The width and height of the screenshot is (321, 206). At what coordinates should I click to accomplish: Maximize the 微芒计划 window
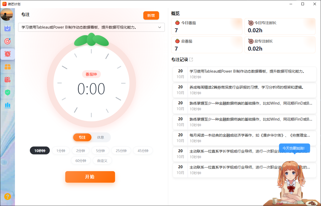pos(303,4)
